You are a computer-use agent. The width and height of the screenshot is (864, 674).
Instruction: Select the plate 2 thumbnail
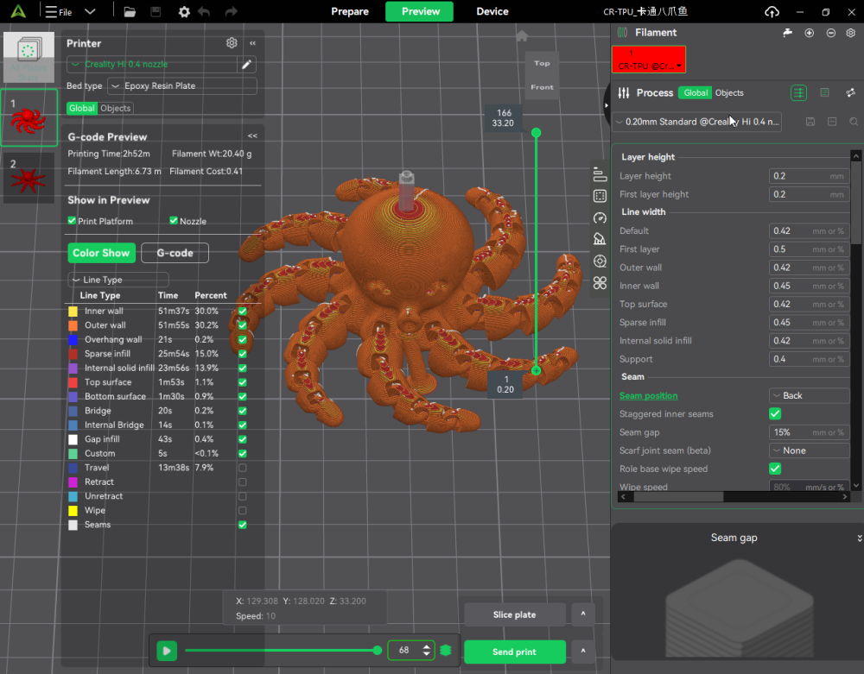click(29, 179)
